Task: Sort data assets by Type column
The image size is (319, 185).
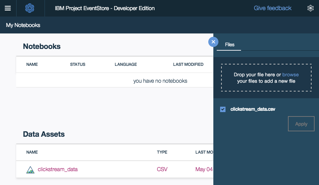Action: click(x=162, y=152)
